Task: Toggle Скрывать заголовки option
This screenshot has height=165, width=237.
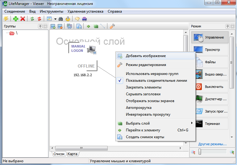Action: pos(156,94)
